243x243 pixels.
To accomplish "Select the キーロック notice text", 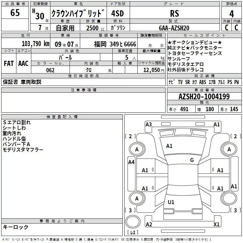I will click(16, 227).
